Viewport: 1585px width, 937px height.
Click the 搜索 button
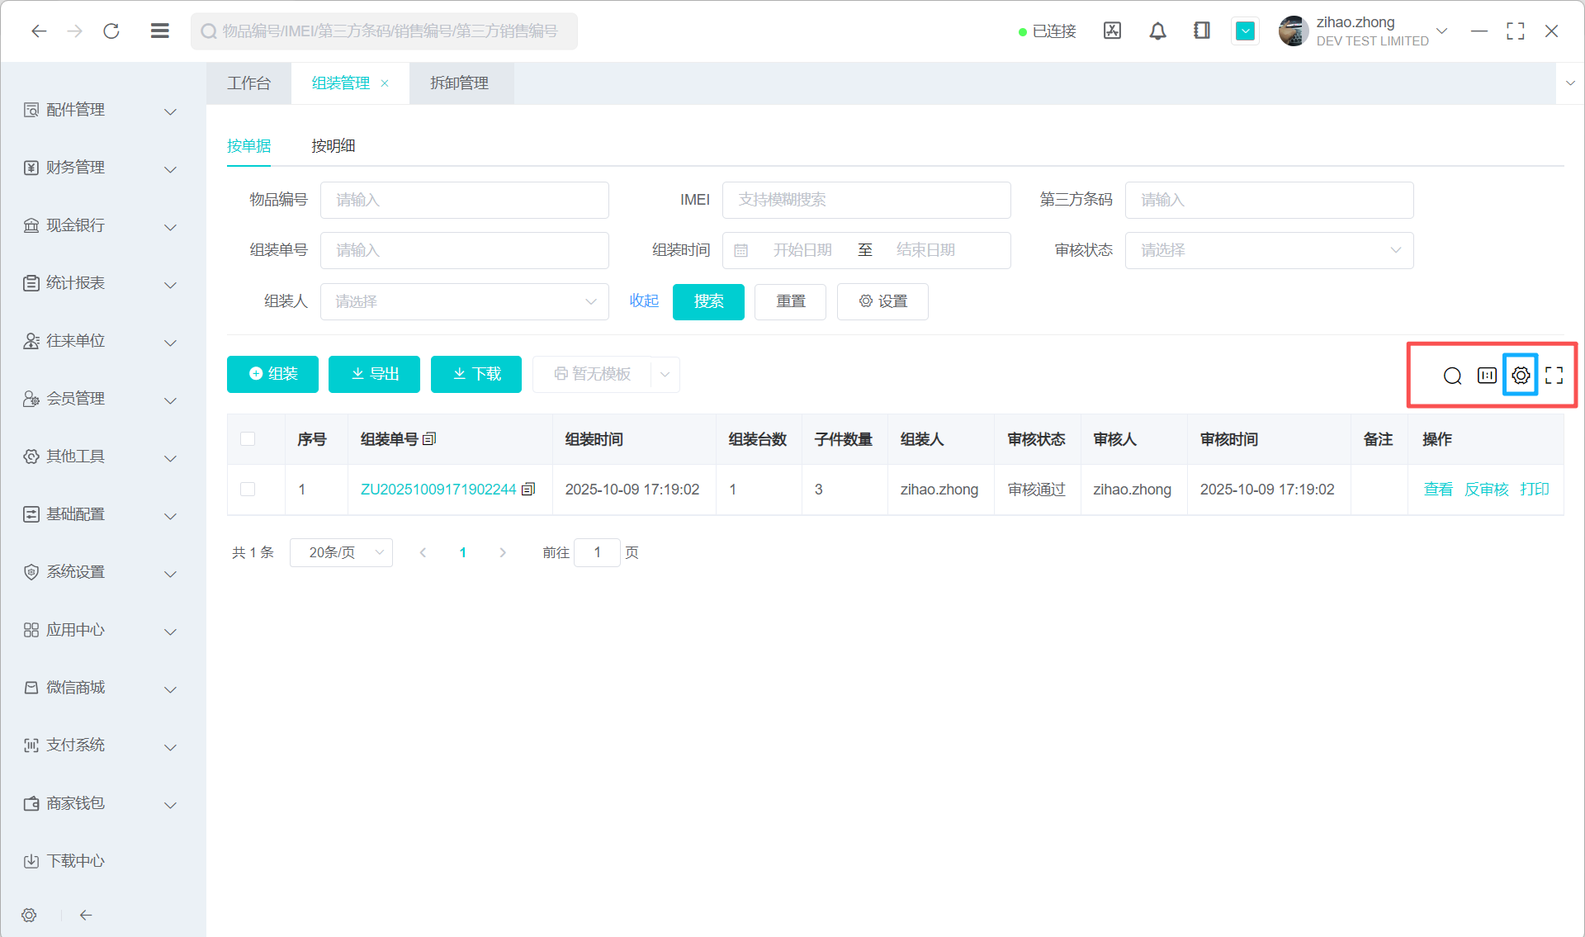click(707, 301)
